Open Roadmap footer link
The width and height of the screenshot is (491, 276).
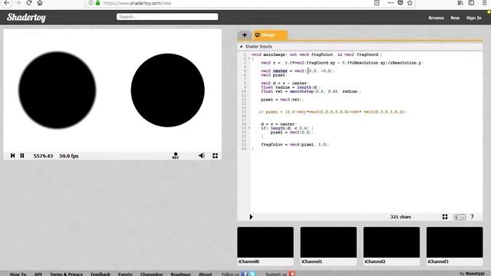181,274
